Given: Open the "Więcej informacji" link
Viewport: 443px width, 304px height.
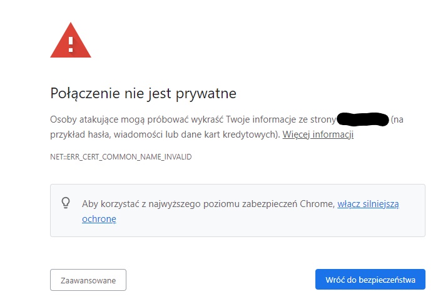Looking at the screenshot, I should 318,134.
